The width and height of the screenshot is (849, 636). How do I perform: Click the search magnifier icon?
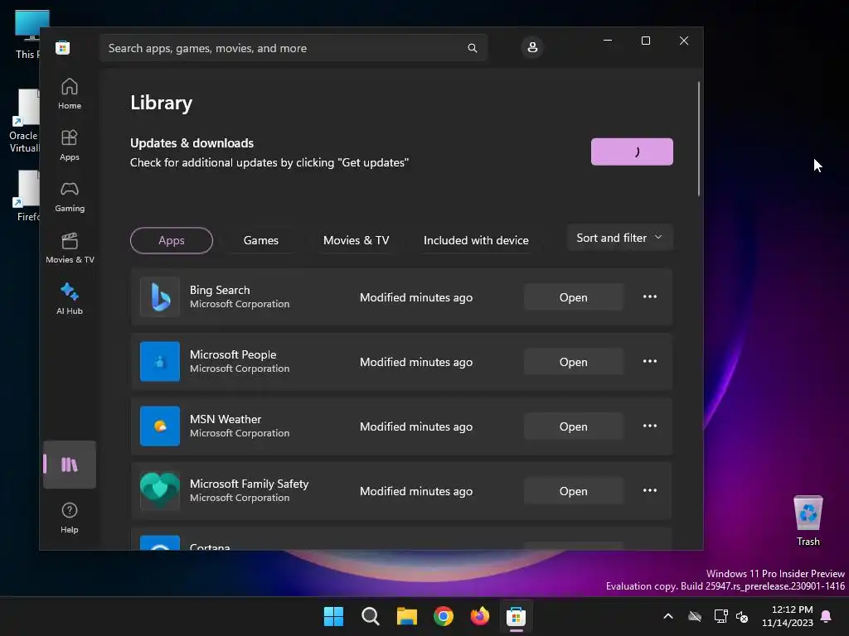coord(472,48)
